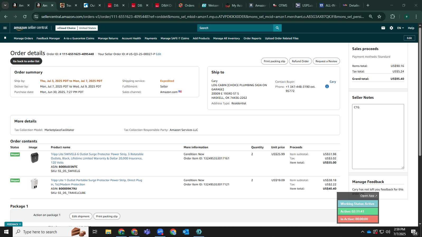Image resolution: width=422 pixels, height=237 pixels.
Task: Open the Windows Start menu
Action: click(x=6, y=232)
